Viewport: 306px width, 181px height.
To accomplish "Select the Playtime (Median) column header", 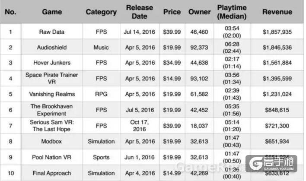I will [232, 12].
